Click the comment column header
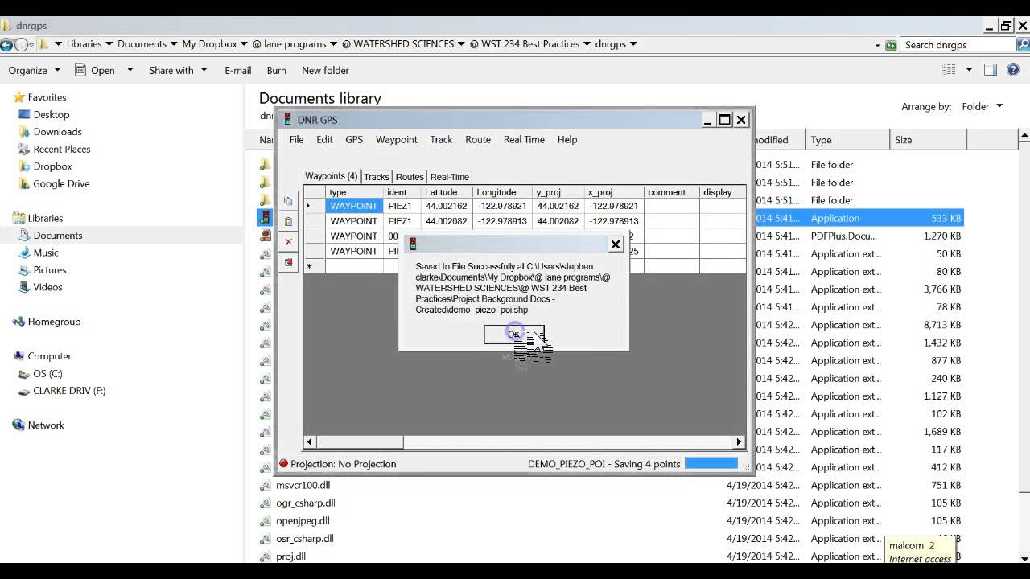 [x=672, y=192]
